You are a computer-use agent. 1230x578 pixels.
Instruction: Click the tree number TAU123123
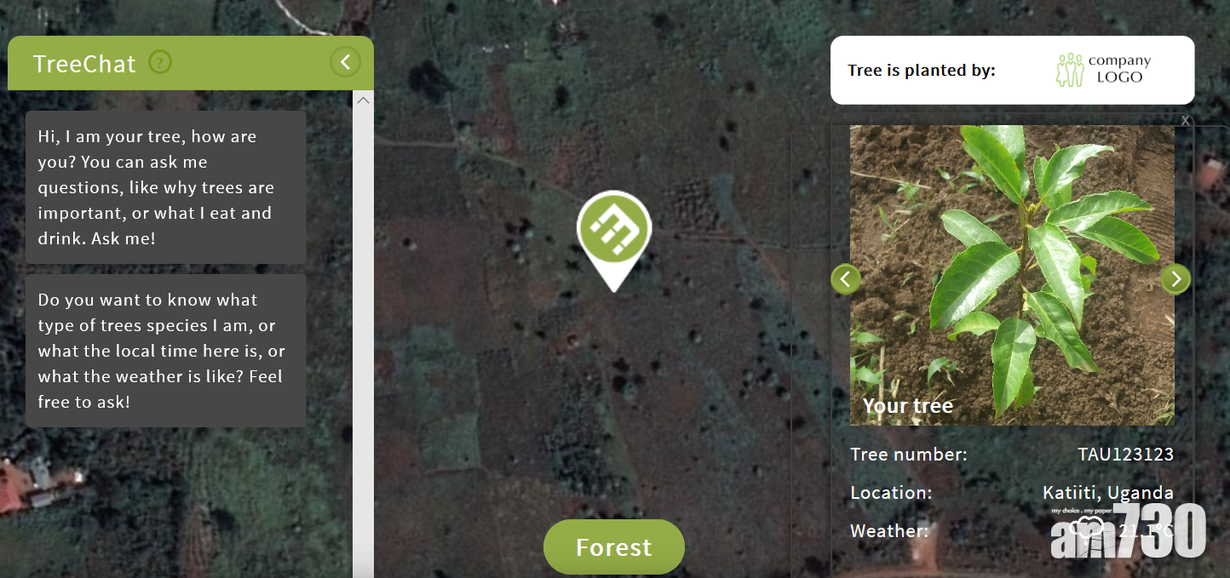[1125, 455]
